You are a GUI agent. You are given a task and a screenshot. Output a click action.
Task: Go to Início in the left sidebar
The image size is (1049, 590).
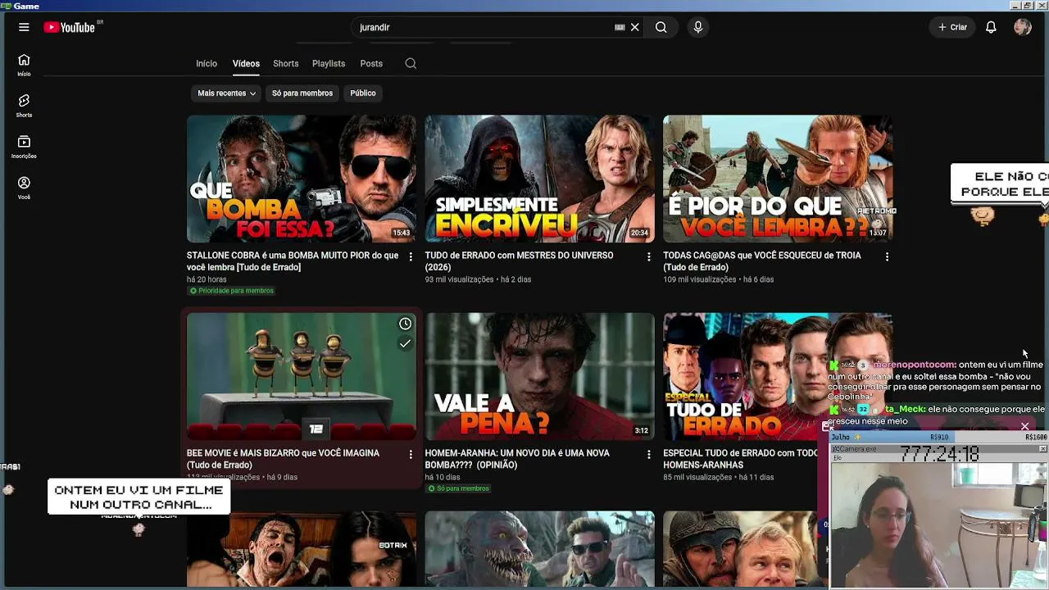[x=24, y=65]
